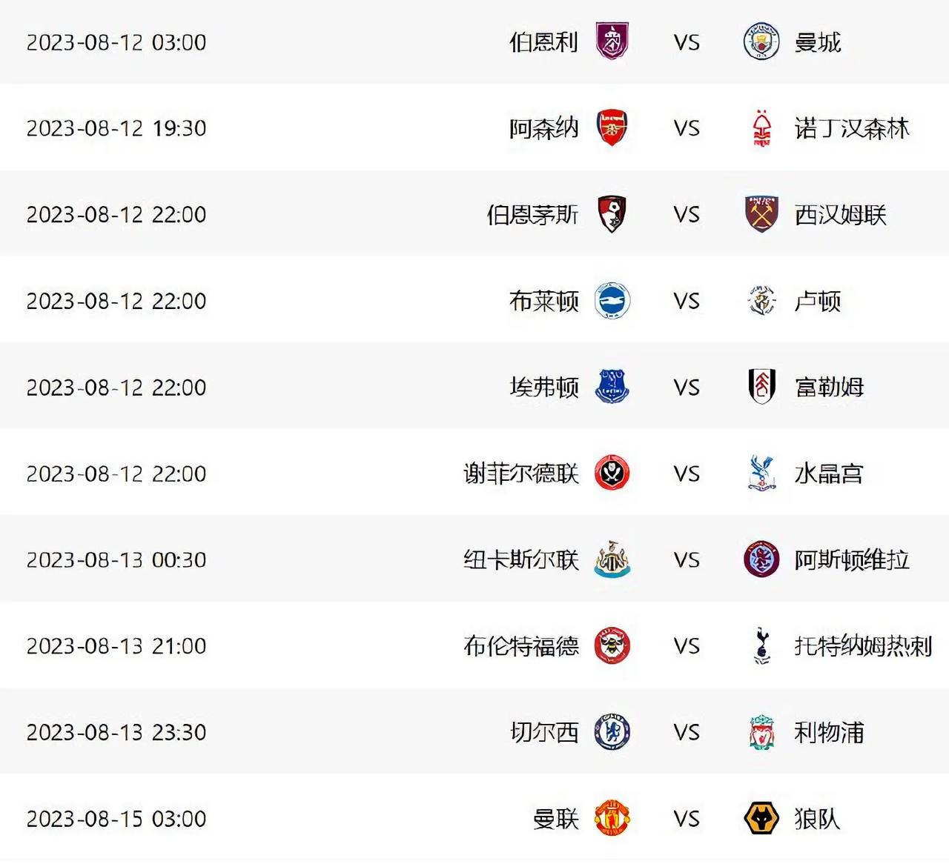Click team name 曼联
The height and width of the screenshot is (864, 949).
coord(555,819)
